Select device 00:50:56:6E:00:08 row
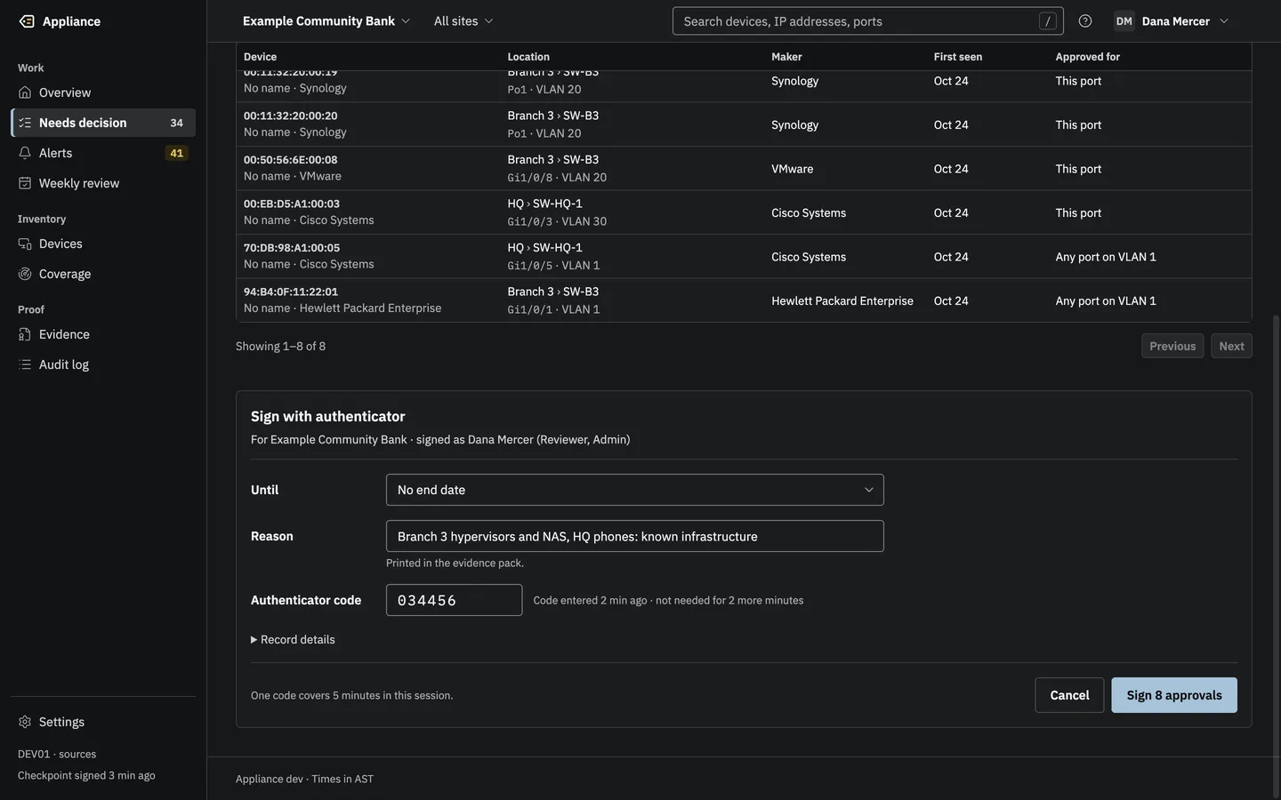 (x=744, y=169)
